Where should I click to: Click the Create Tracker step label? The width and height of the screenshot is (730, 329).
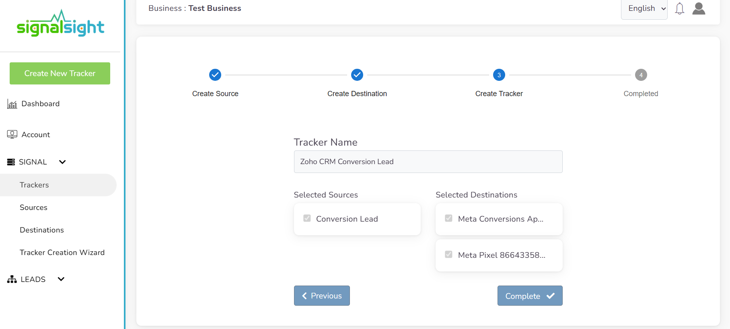(x=499, y=94)
